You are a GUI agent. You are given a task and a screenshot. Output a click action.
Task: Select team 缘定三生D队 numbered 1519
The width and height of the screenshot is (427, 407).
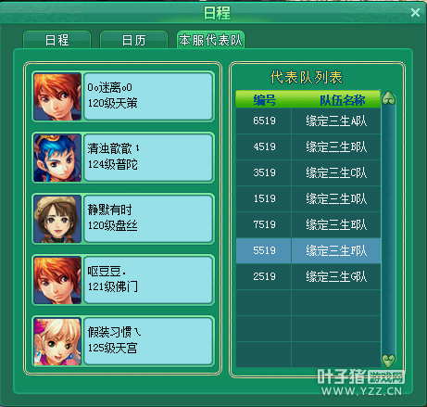click(x=308, y=198)
